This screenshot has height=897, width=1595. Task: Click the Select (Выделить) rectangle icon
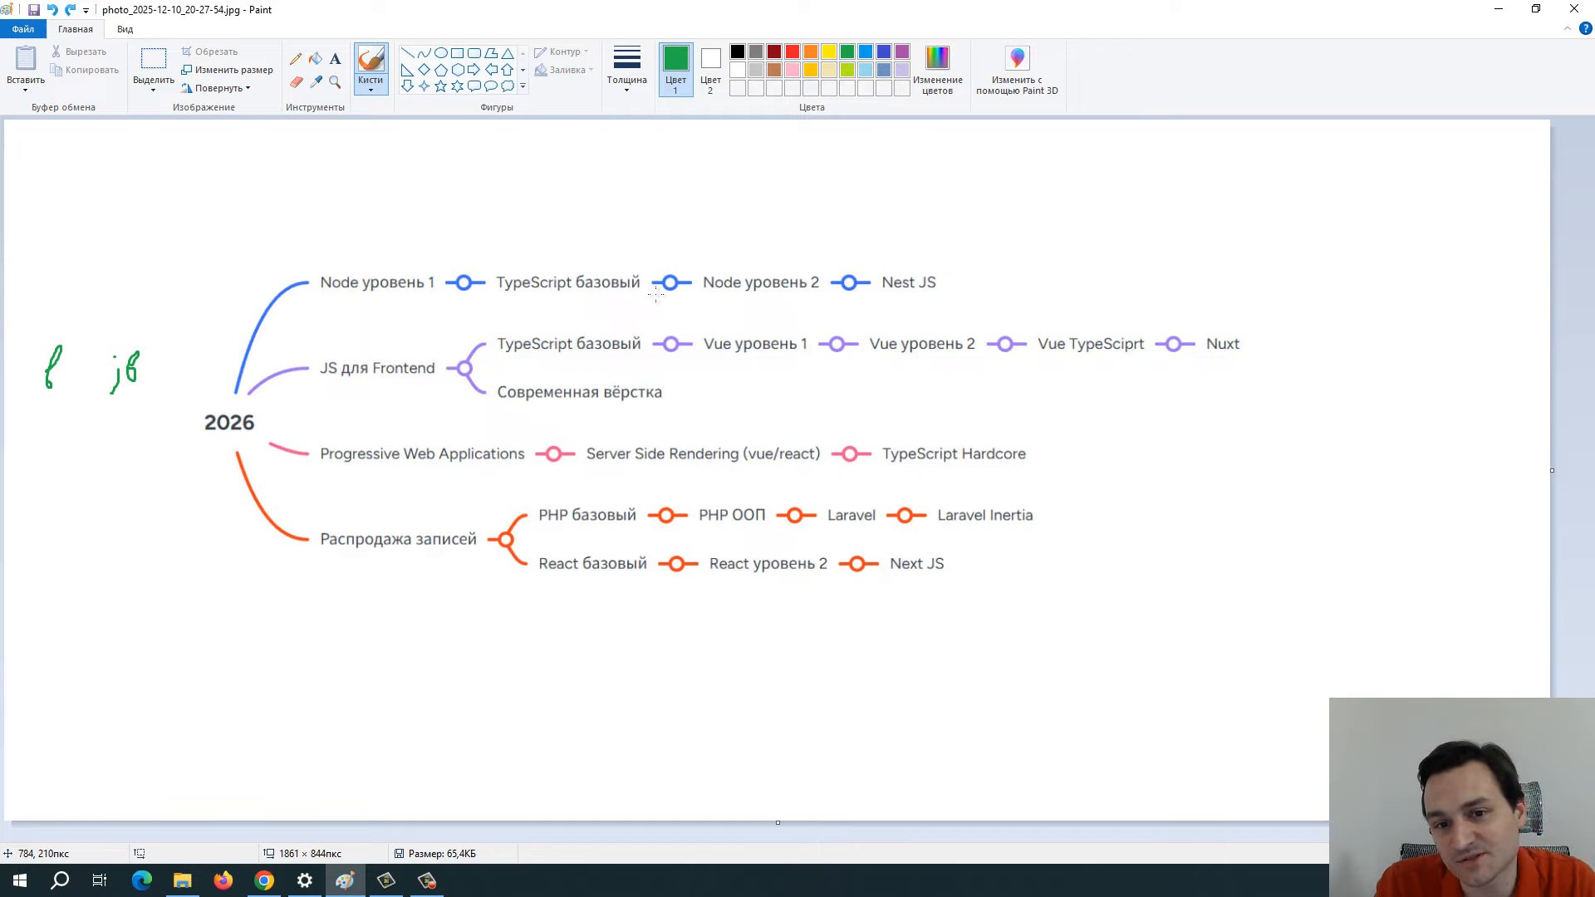154,59
